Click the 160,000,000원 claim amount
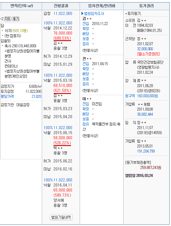The height and width of the screenshot is (226, 171). 147,96
